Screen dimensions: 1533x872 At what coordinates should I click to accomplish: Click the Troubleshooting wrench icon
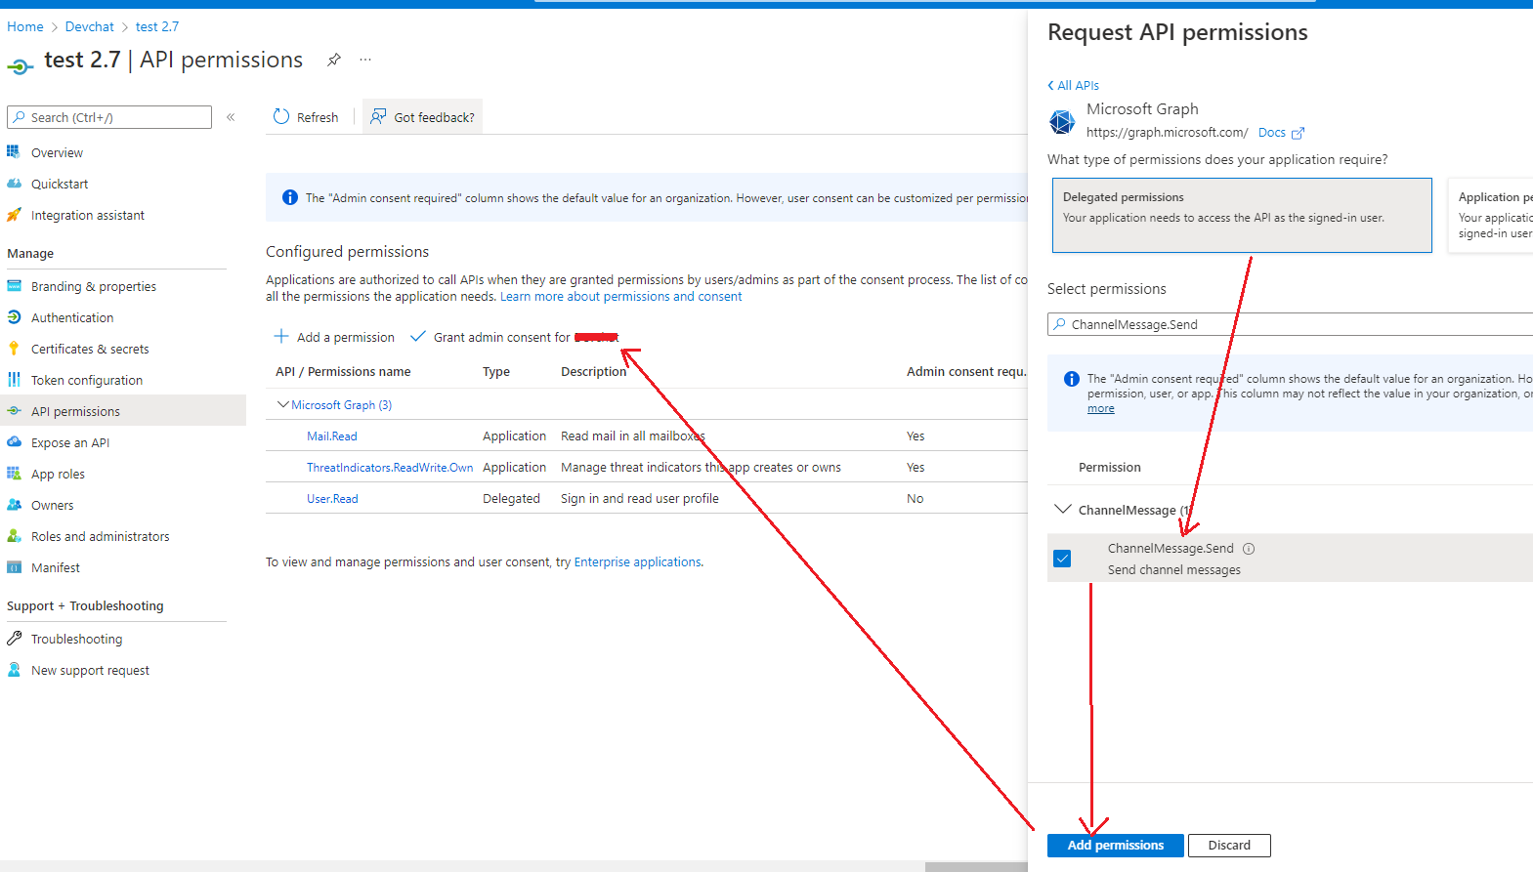14,639
